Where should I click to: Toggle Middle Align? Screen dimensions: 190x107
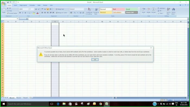click(x=45, y=9)
